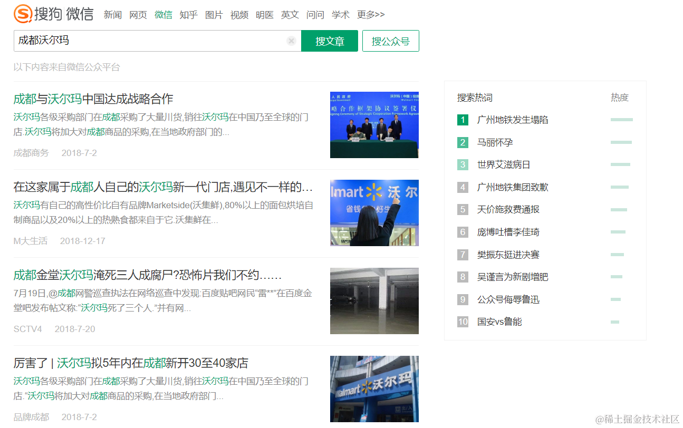Click the date 2018-12-17 text
This screenshot has height=428, width=683.
(x=83, y=241)
